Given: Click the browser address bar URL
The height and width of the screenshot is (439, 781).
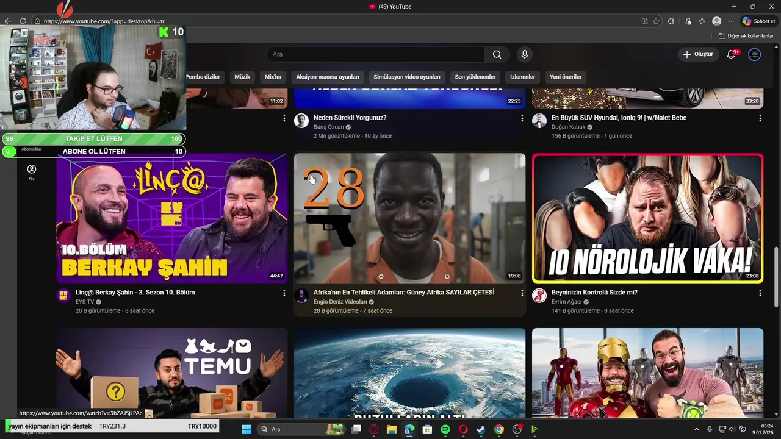Looking at the screenshot, I should (104, 21).
